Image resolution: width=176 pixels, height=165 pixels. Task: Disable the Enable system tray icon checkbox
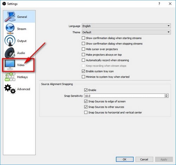(83, 71)
